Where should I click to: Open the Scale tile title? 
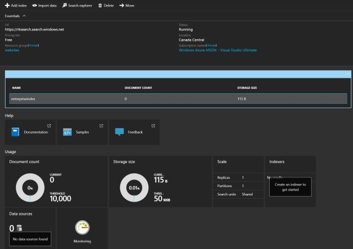coord(222,162)
